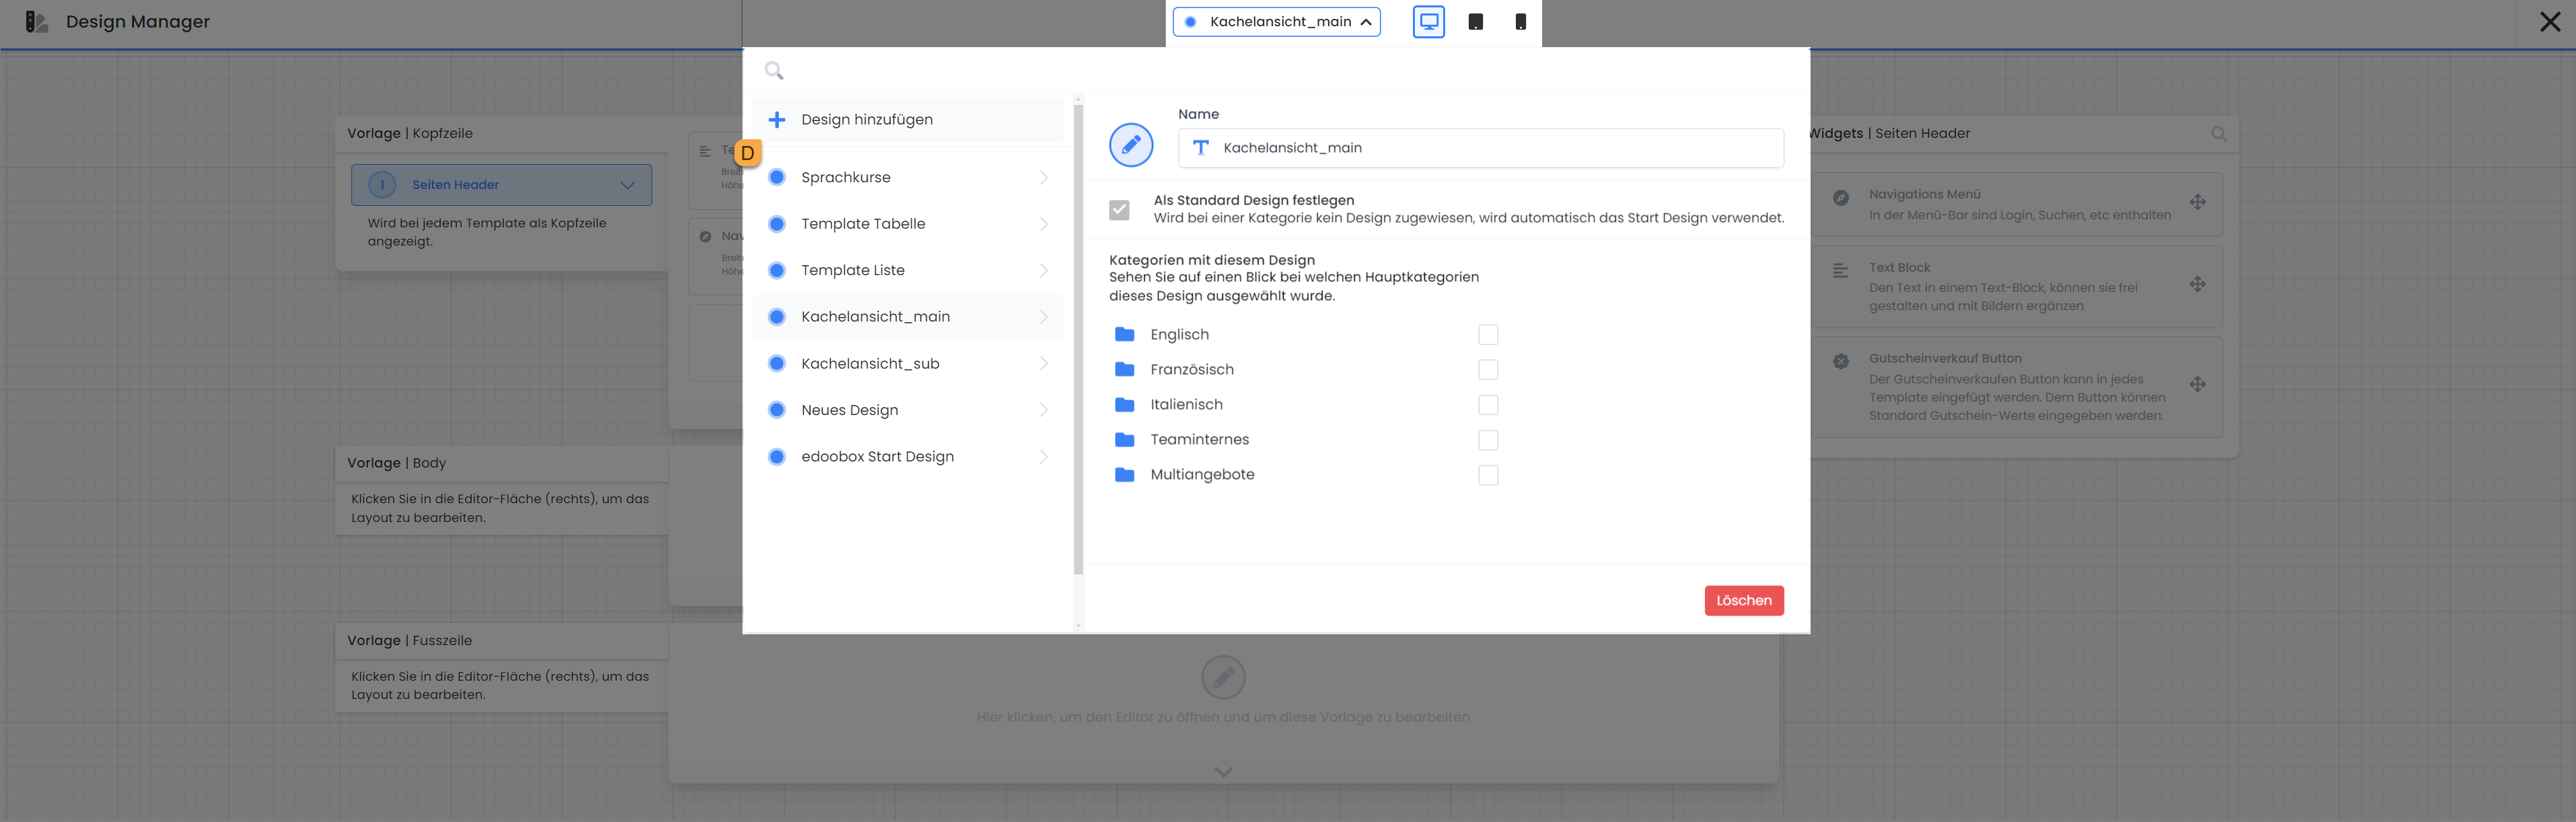Click the move handle on Navigations Menü widget
The image size is (2576, 822).
[2197, 202]
